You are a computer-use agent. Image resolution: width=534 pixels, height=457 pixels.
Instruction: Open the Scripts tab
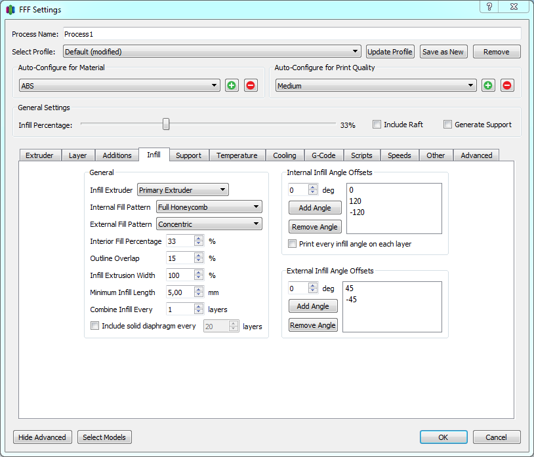point(361,155)
